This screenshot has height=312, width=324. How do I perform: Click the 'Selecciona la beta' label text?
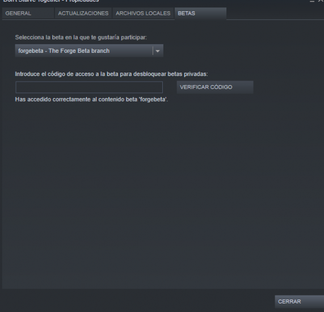point(81,37)
